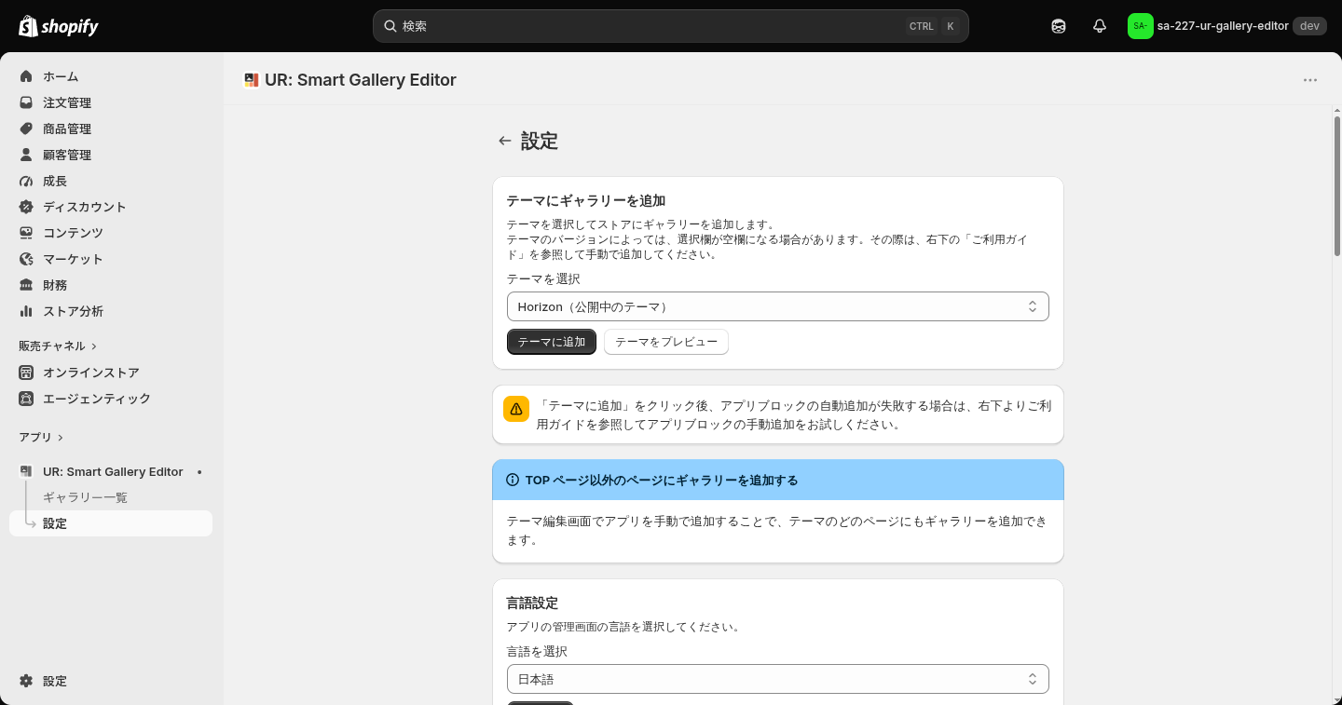Click the settings gear icon at sidebar bottom
The width and height of the screenshot is (1342, 705).
pyautogui.click(x=26, y=681)
